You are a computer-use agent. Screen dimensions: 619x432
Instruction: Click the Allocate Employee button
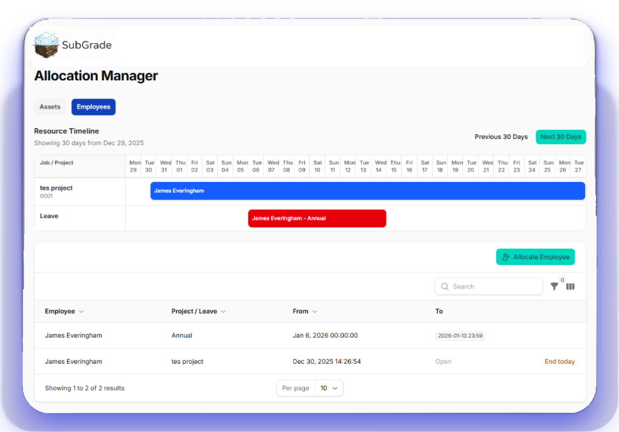click(535, 257)
